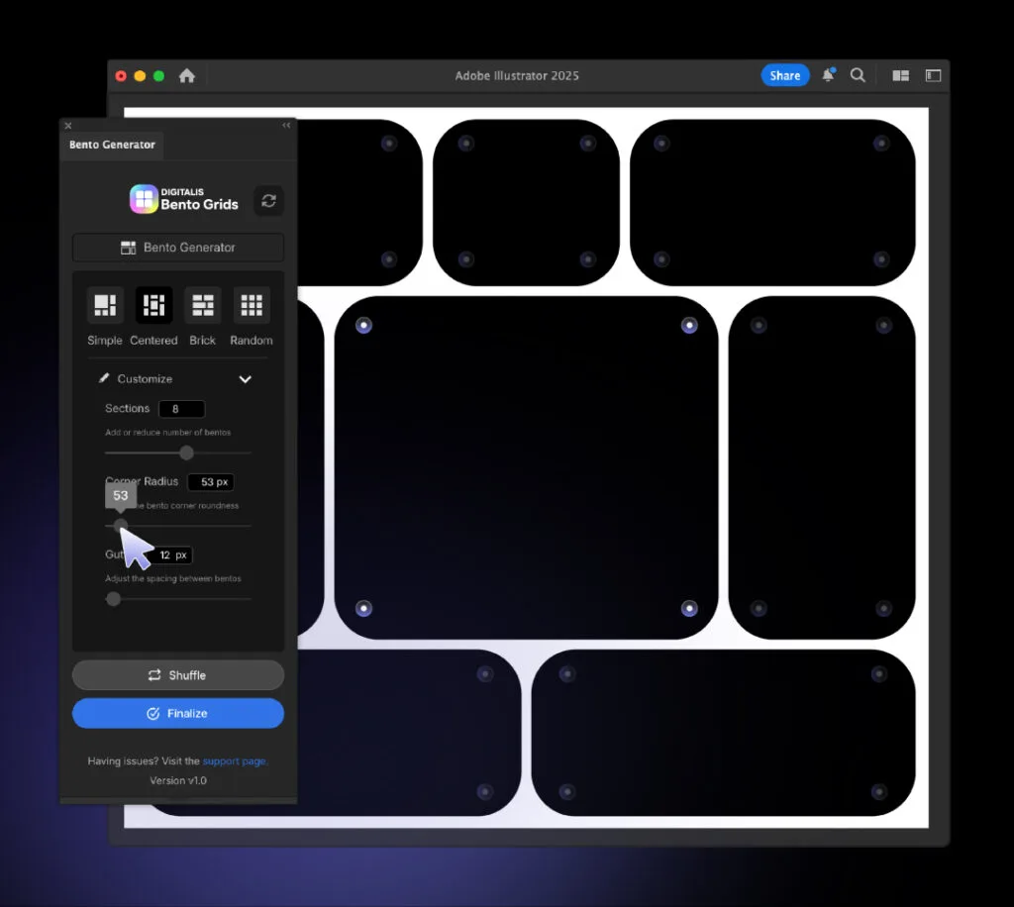The height and width of the screenshot is (907, 1014).
Task: Click the Sections slider handle
Action: (186, 453)
